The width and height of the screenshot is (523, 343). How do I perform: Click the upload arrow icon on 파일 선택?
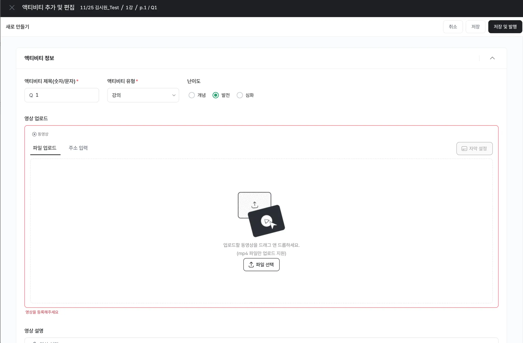click(x=251, y=265)
